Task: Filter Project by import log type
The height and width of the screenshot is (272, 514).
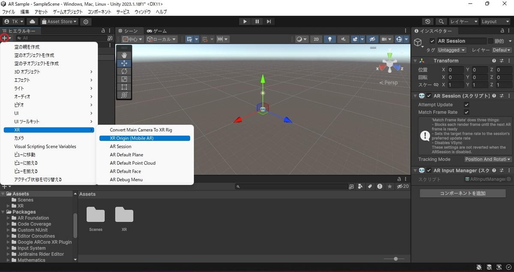Action: (380, 186)
